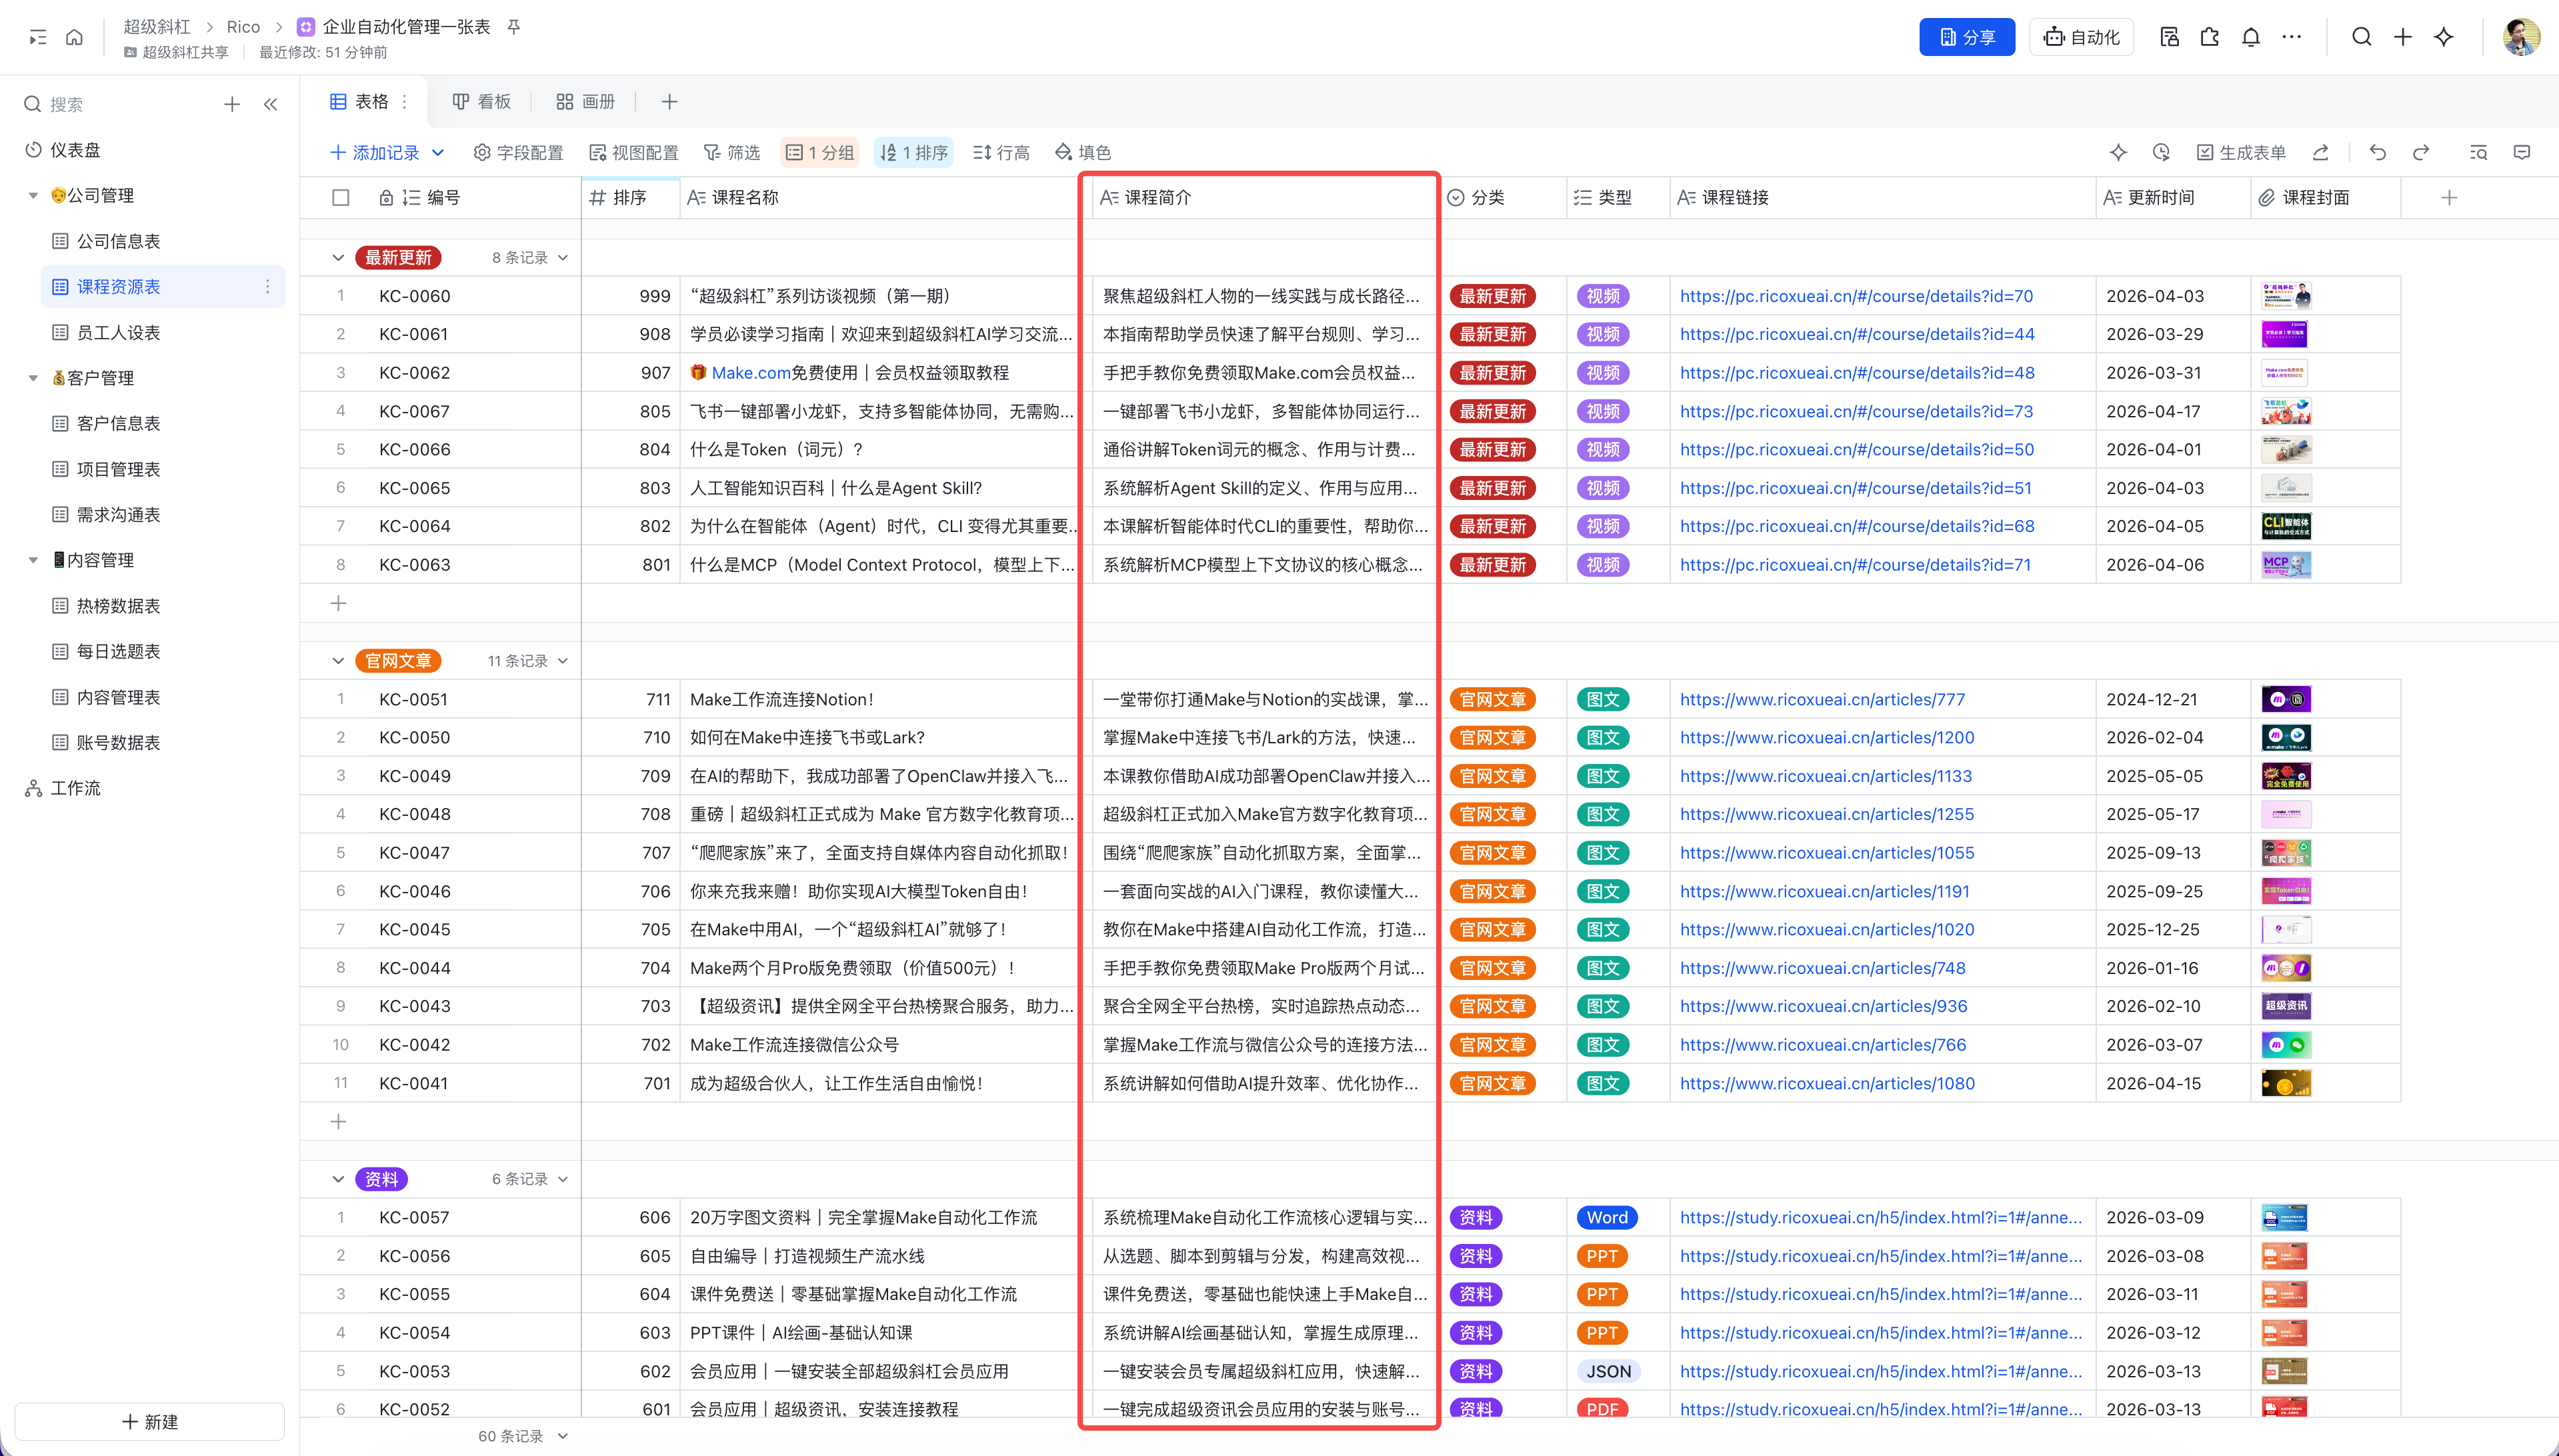Open the 添加记录 dropdown arrow

tap(438, 152)
